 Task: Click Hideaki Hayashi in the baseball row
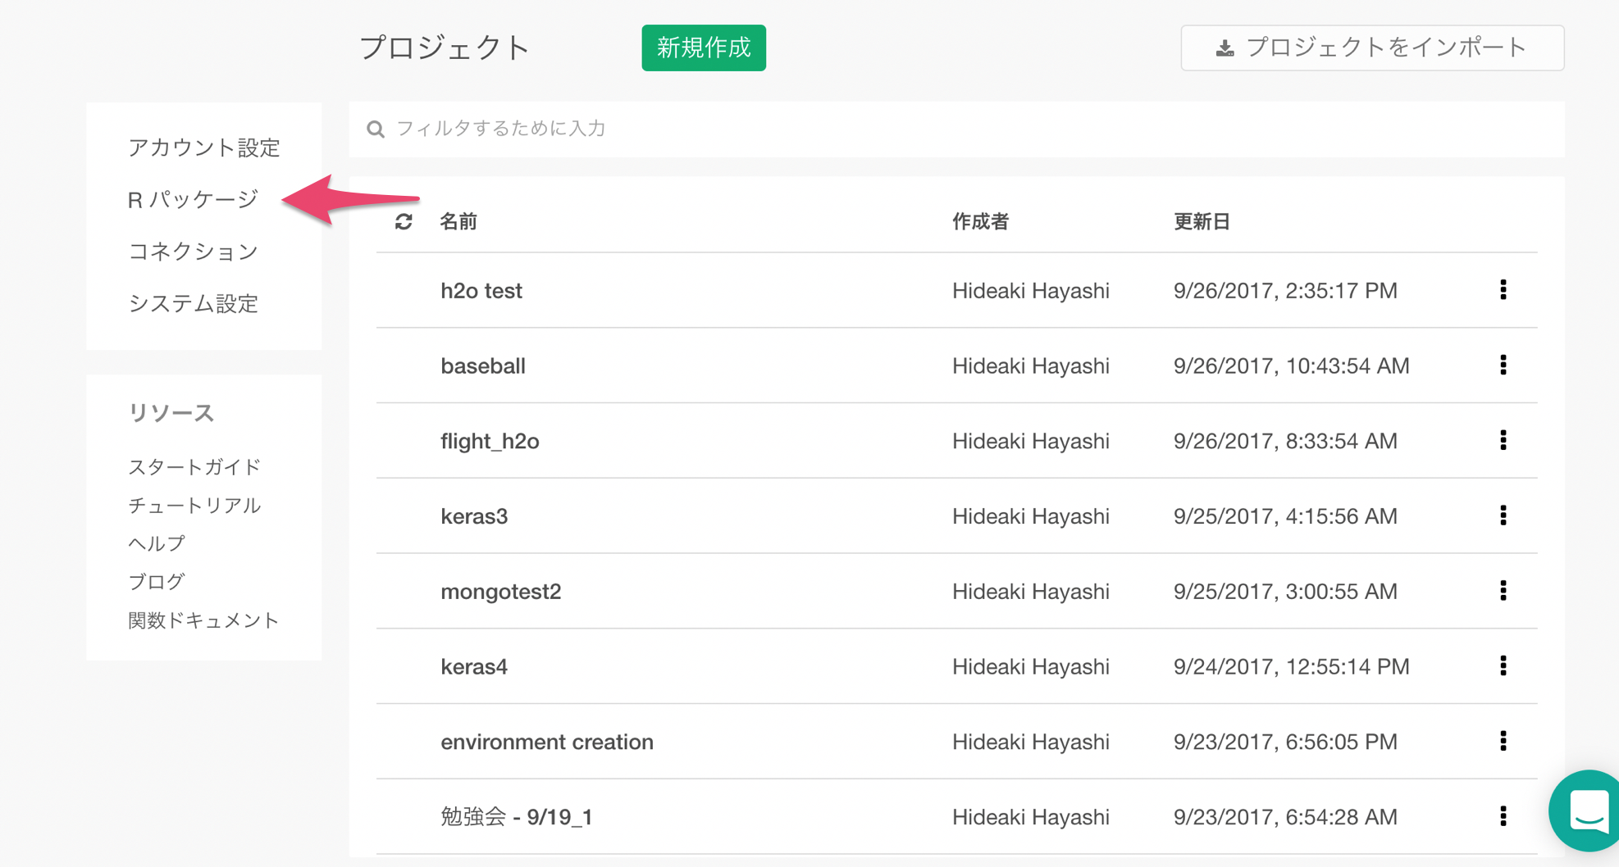1031,365
